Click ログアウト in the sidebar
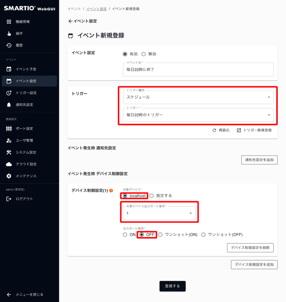 pyautogui.click(x=29, y=199)
